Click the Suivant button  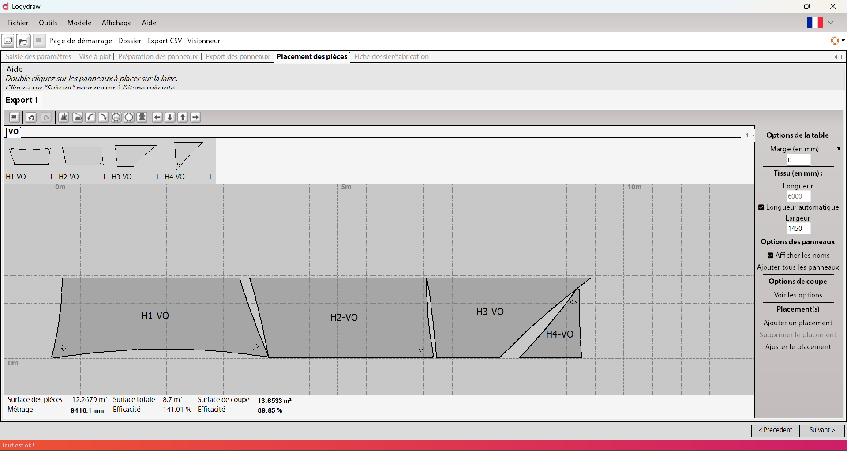[x=822, y=430]
